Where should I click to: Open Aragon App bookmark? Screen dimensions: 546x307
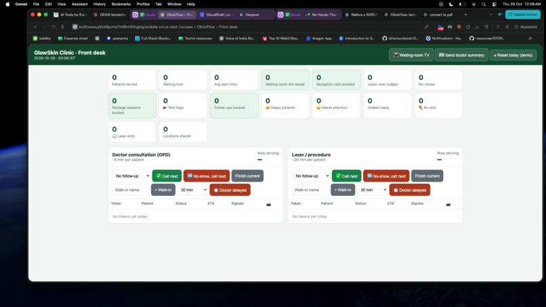tap(318, 39)
